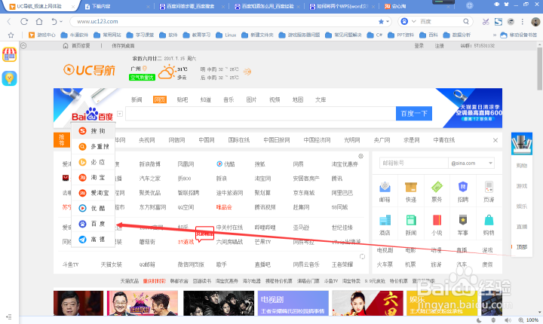Expand the dropdown arrow beside the bookmark star
Screen dimensions: 543x324
(387, 21)
